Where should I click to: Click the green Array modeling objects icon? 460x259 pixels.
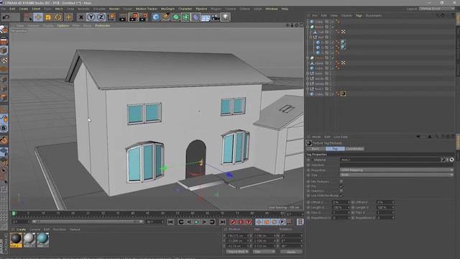(x=185, y=17)
